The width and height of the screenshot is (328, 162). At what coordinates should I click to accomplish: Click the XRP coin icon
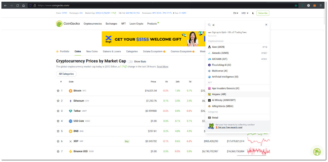pos(70,141)
